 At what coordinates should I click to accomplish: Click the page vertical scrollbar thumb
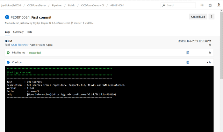point(221,45)
